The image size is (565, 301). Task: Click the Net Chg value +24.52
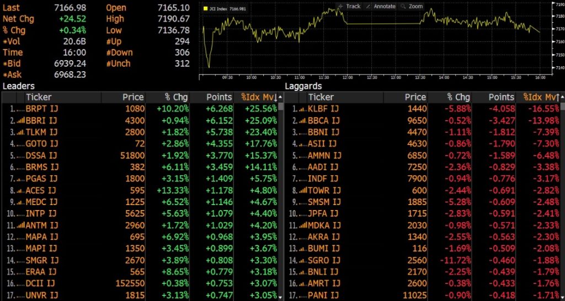pos(73,19)
